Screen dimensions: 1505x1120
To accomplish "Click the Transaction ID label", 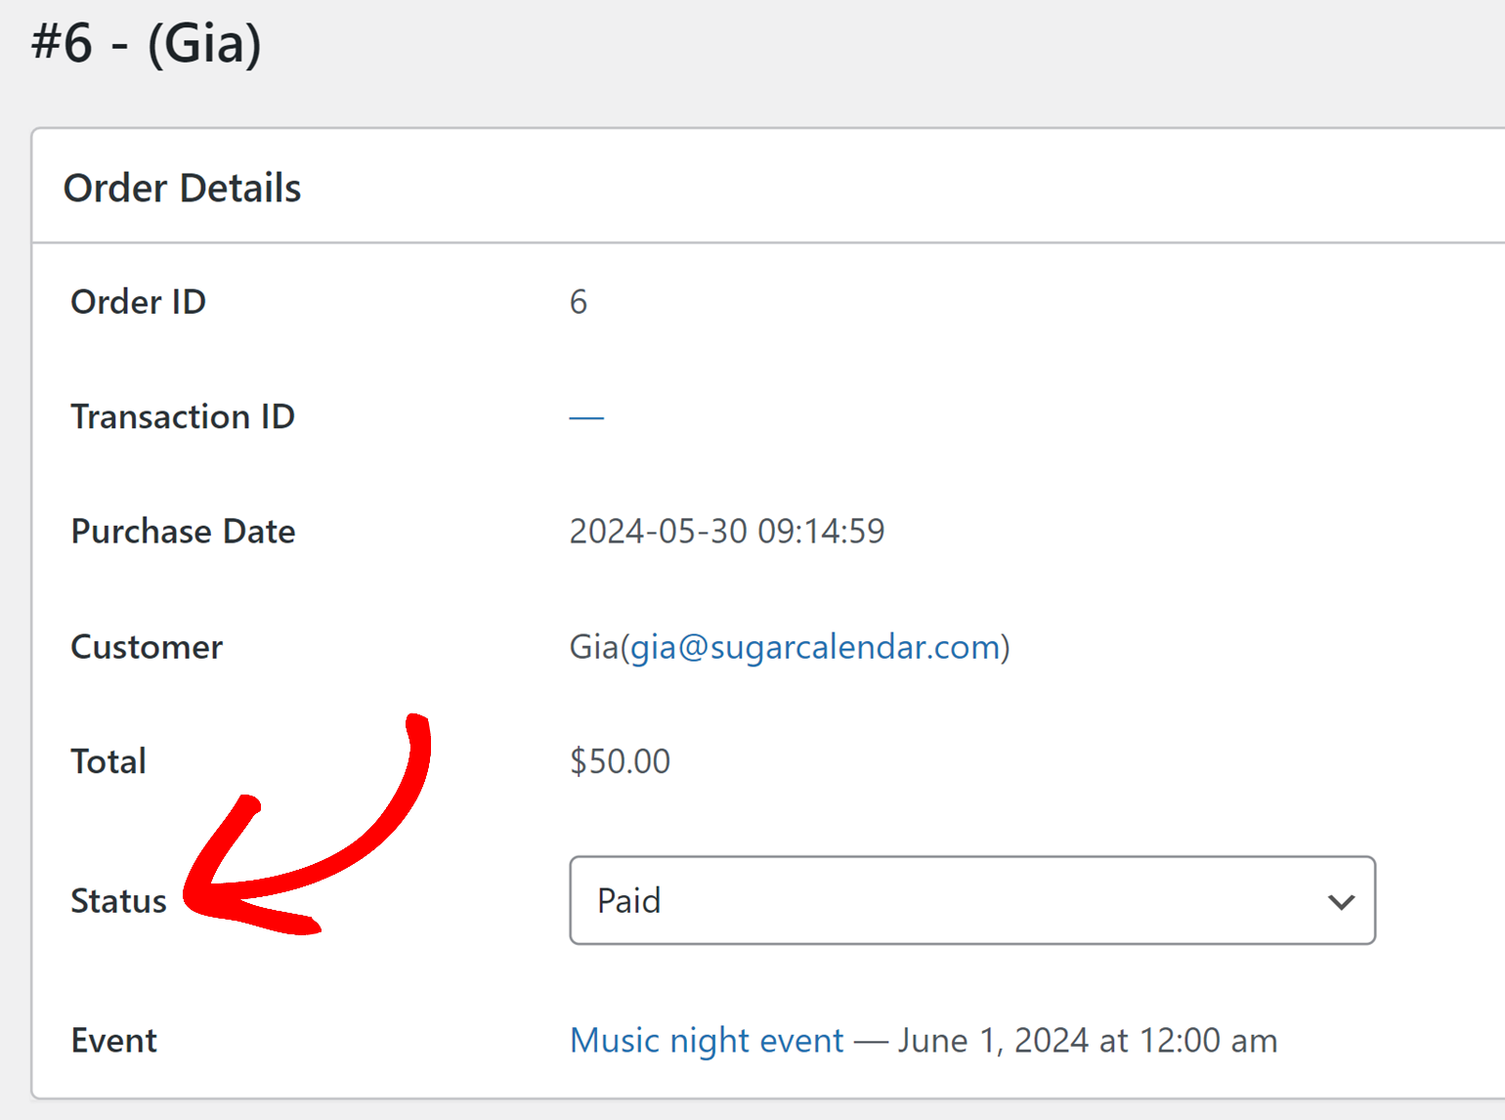I will (x=183, y=416).
